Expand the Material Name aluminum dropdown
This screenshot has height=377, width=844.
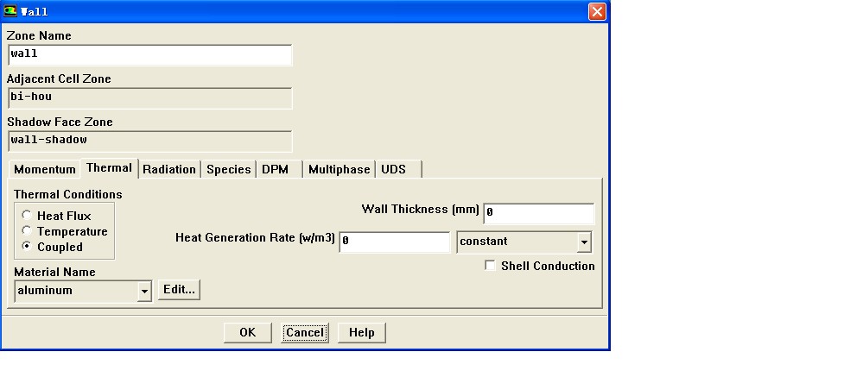pos(144,292)
